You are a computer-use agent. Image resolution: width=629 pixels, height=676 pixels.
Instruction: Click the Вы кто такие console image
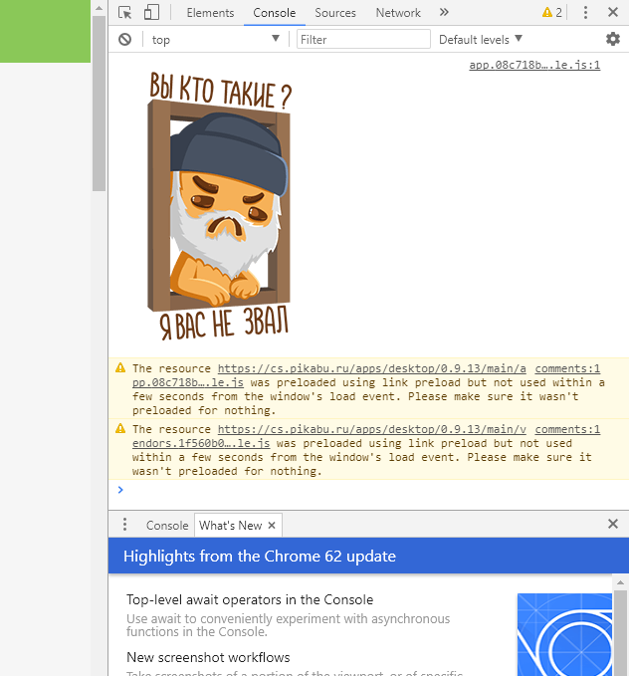point(220,206)
